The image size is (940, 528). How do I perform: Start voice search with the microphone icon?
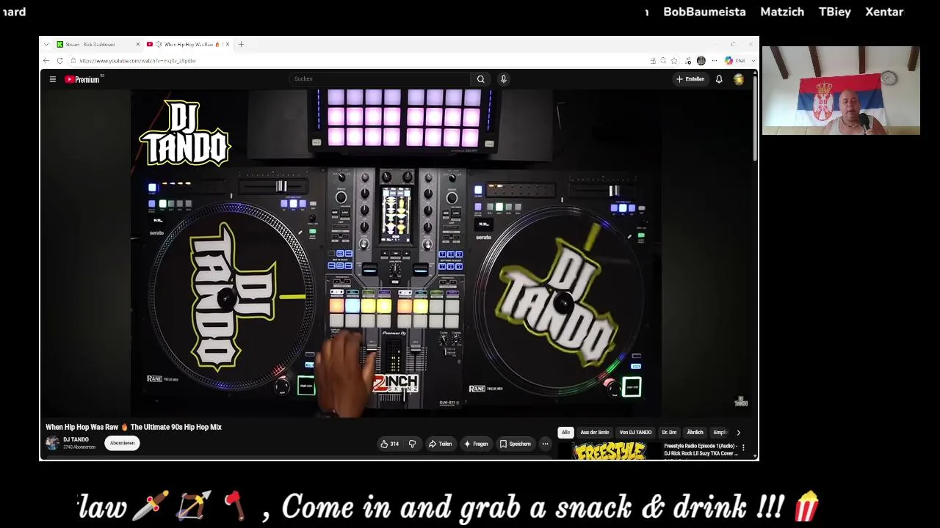click(x=503, y=79)
